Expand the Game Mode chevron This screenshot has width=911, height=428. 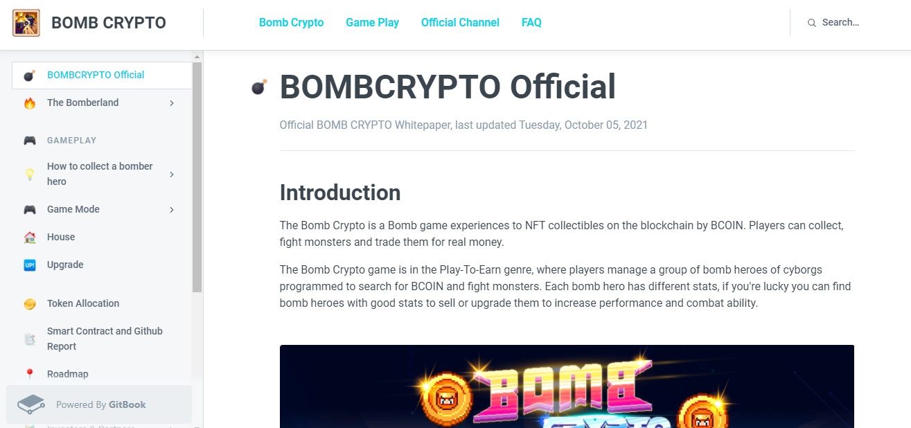click(172, 210)
